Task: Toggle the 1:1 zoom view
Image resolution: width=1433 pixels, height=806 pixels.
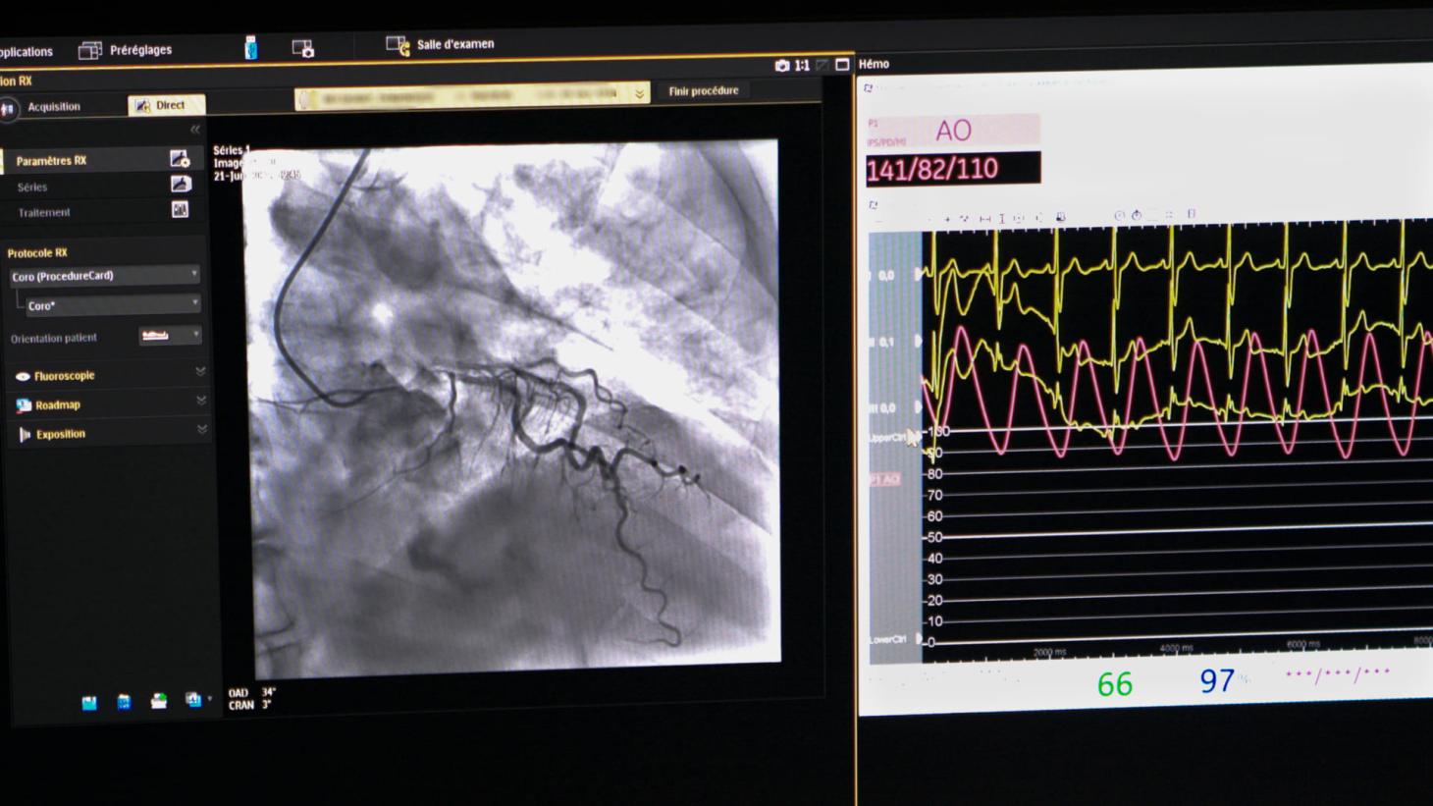Action: pyautogui.click(x=802, y=66)
